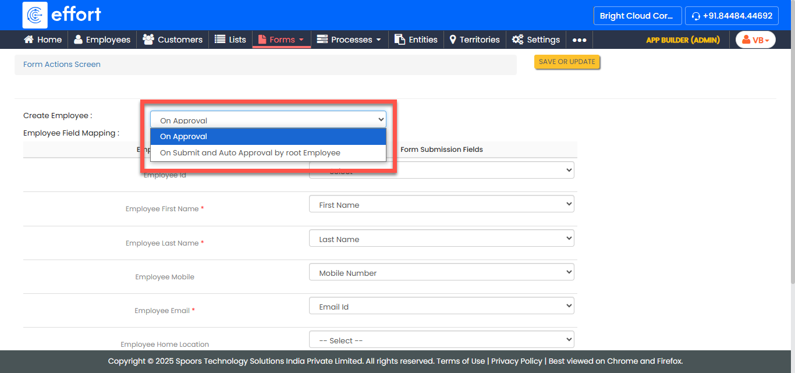The image size is (795, 373).
Task: Expand the Forms dropdown menu
Action: (x=282, y=40)
